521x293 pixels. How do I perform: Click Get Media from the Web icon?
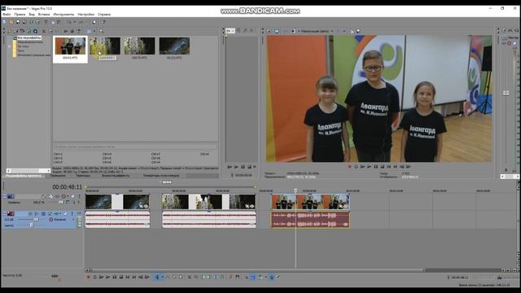click(35, 31)
